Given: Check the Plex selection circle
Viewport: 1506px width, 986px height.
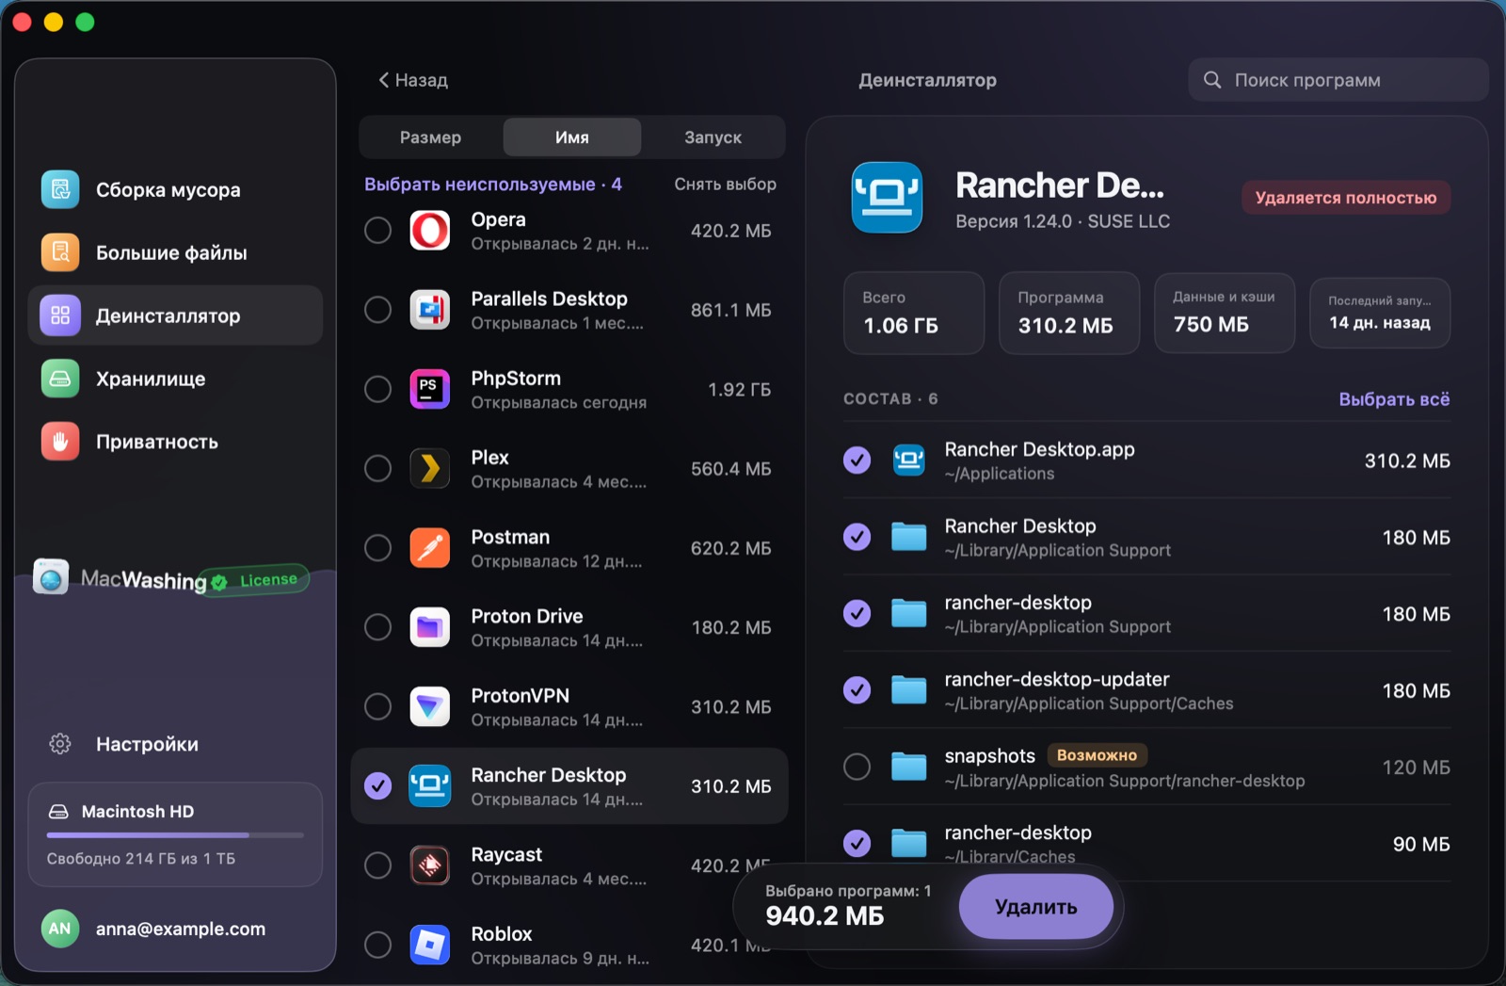Looking at the screenshot, I should point(377,468).
